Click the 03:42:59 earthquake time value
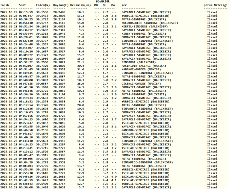This screenshot has width=228, height=189. point(26,180)
